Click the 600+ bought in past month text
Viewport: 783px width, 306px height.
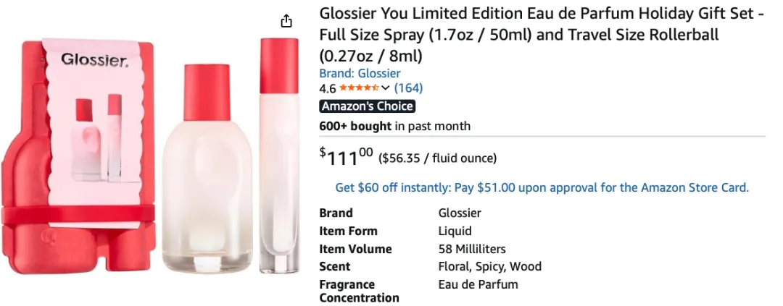394,126
